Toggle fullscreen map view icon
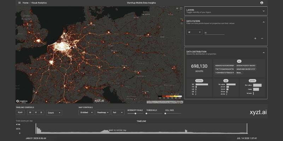The image size is (283, 141). (181, 8)
